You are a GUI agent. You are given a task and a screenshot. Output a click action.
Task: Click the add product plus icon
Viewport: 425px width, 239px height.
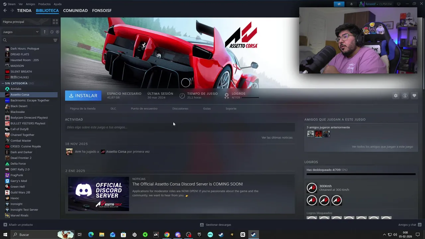click(5, 225)
